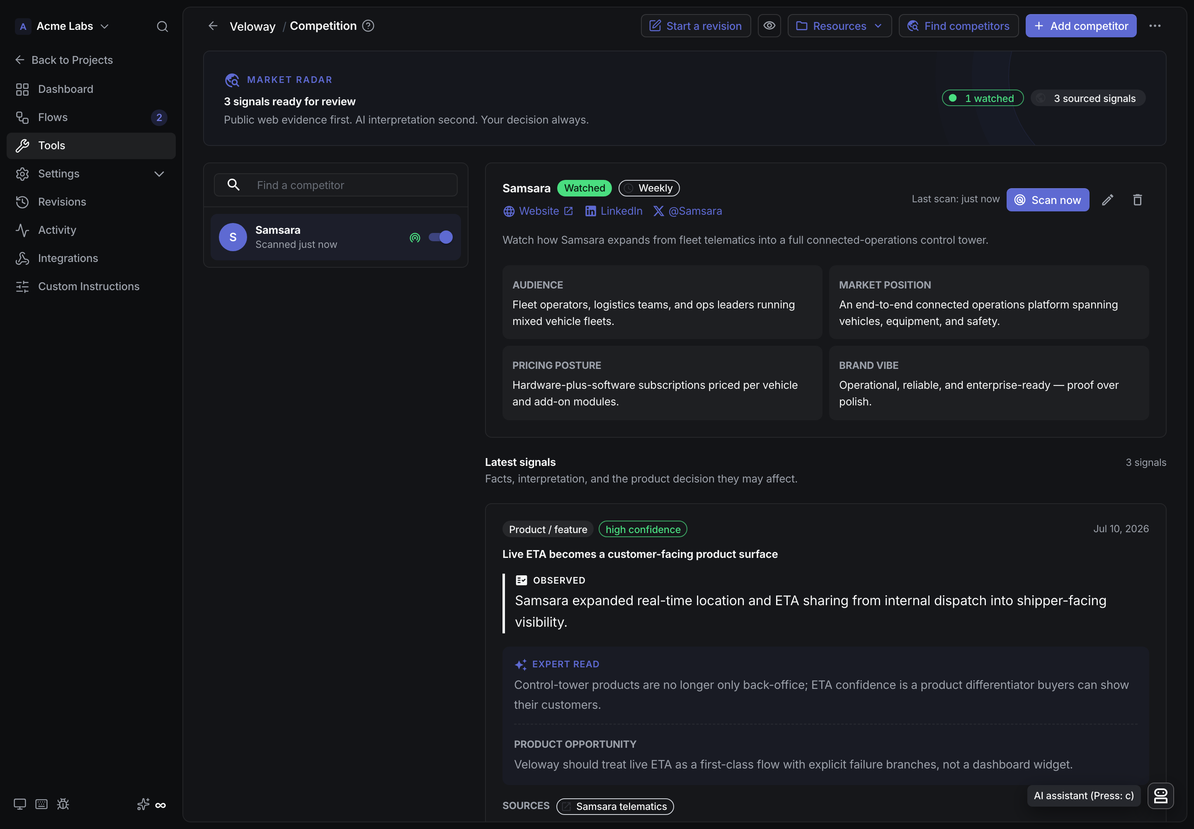This screenshot has width=1194, height=829.
Task: Edit Samsara with the pencil icon
Action: [x=1107, y=200]
